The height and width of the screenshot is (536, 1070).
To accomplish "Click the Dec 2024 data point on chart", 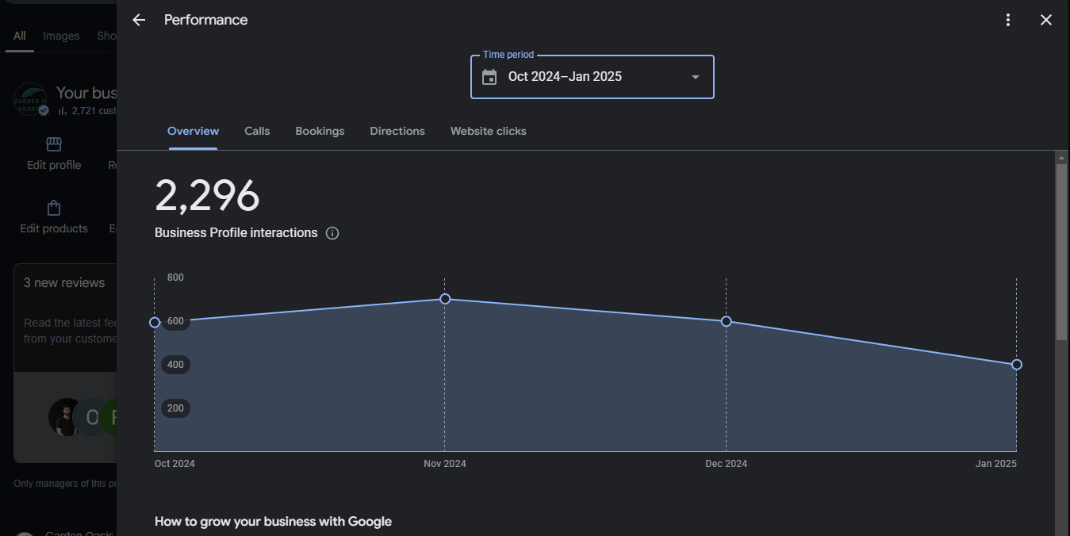I will (x=726, y=321).
